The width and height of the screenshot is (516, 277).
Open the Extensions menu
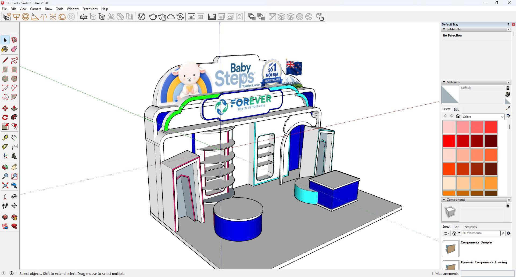pyautogui.click(x=90, y=9)
